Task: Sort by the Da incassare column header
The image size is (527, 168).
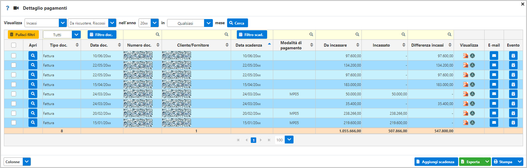Action: point(335,45)
